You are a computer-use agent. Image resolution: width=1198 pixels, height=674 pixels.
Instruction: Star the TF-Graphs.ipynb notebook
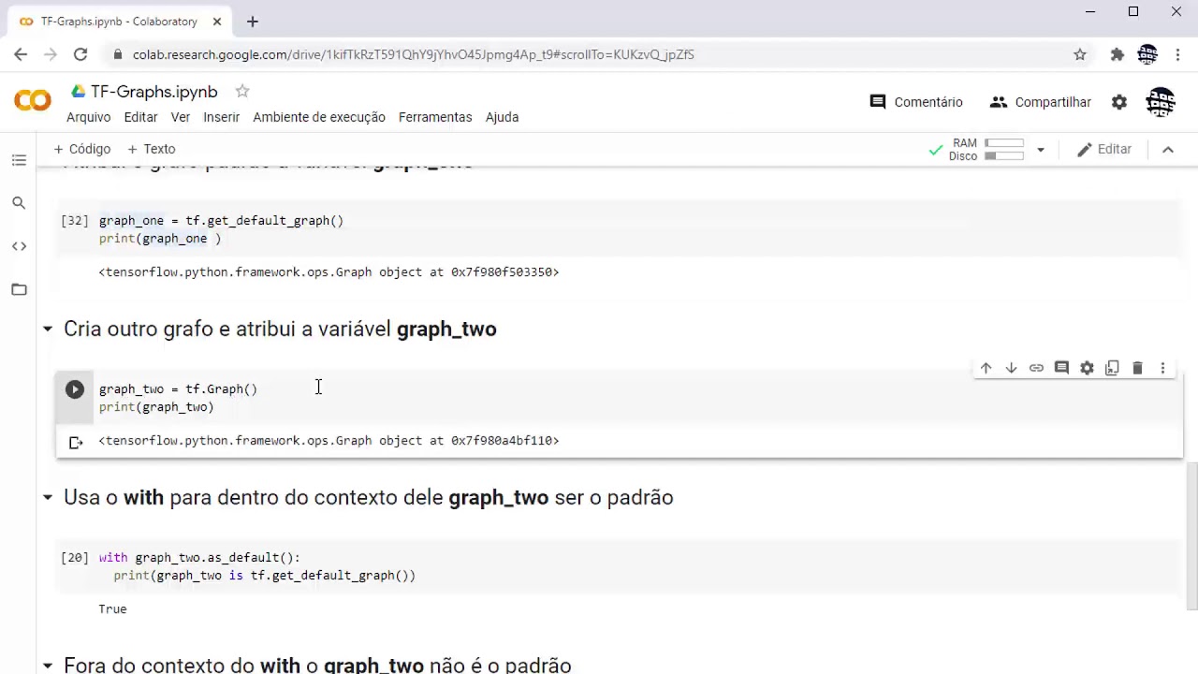(x=242, y=91)
